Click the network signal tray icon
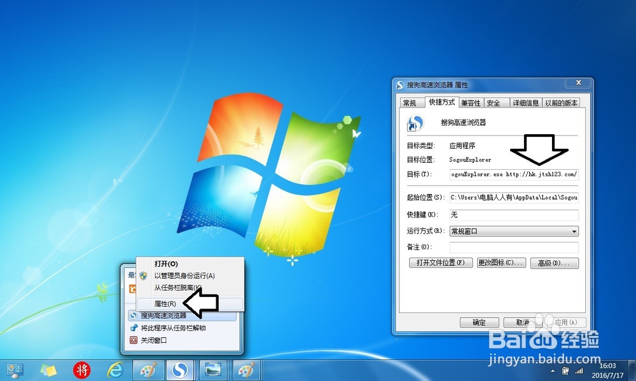 click(579, 371)
